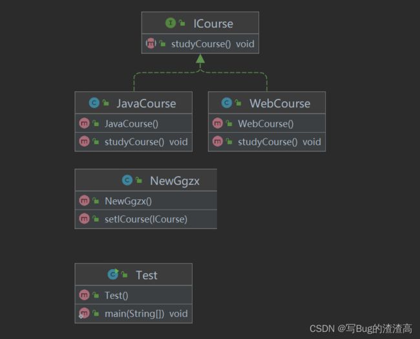The image size is (420, 339).
Task: Select the Test class node title
Action: point(133,275)
